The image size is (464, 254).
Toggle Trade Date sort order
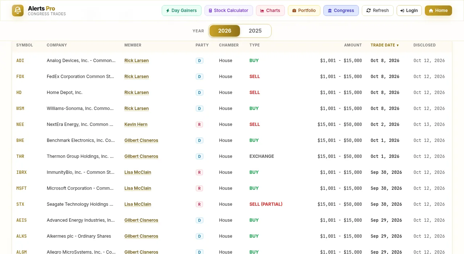click(385, 45)
